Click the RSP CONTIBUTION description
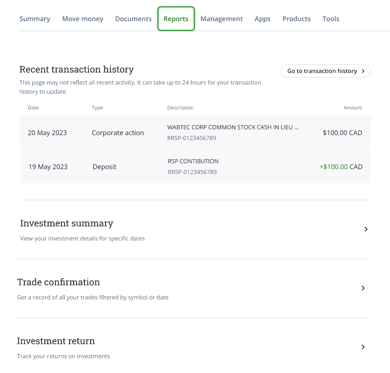This screenshot has height=373, width=390. point(193,161)
